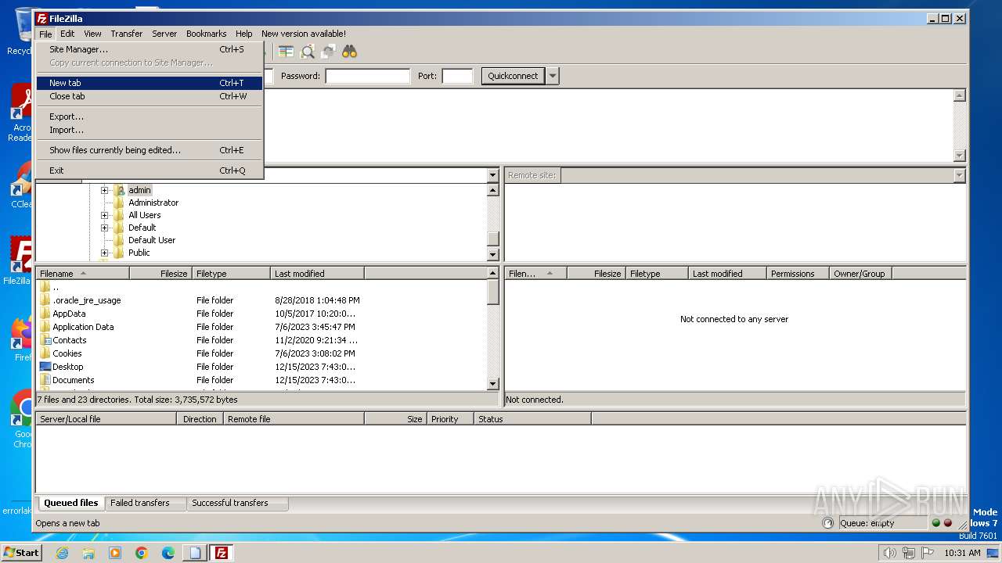Open the local site path dropdown
1002x563 pixels.
492,175
